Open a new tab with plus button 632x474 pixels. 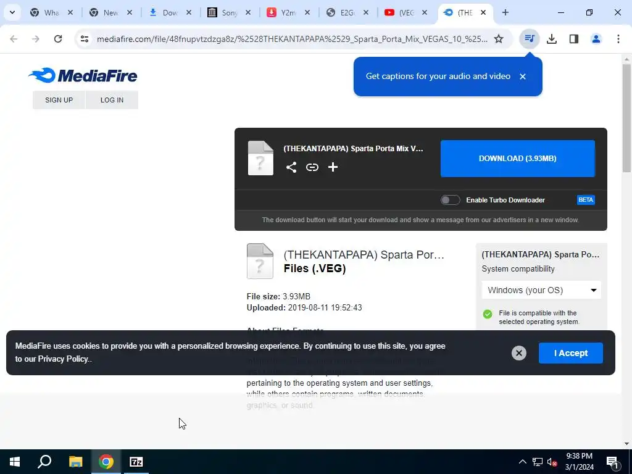[505, 12]
